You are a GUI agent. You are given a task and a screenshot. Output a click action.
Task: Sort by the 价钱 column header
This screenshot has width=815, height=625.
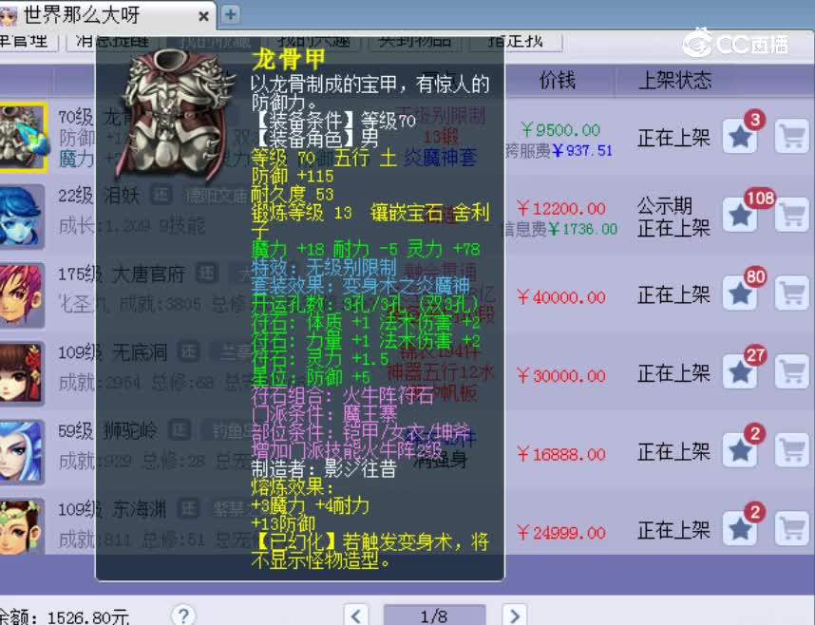(x=557, y=81)
